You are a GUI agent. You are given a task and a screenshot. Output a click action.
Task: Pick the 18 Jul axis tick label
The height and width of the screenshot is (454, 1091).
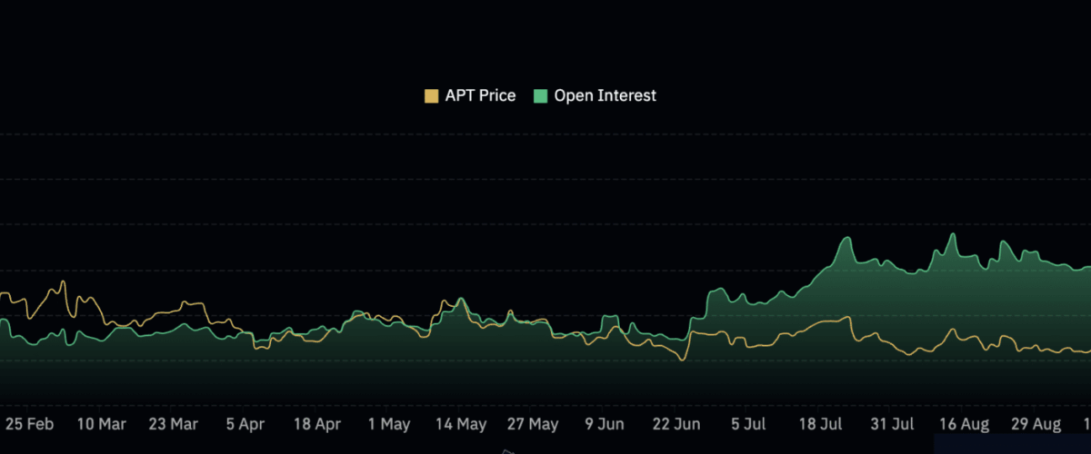[819, 424]
